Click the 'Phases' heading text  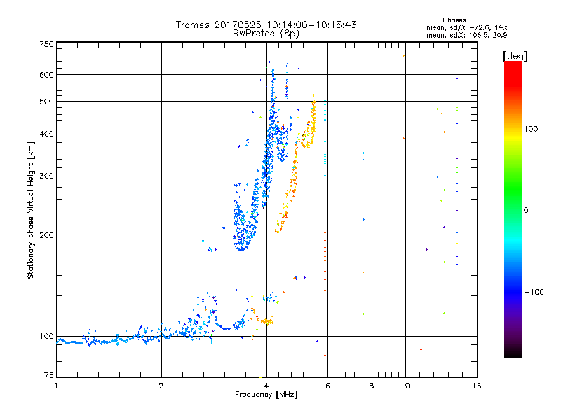coord(454,20)
